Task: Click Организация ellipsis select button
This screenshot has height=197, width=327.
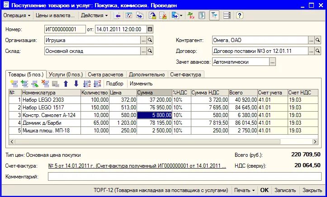Action: (143, 40)
